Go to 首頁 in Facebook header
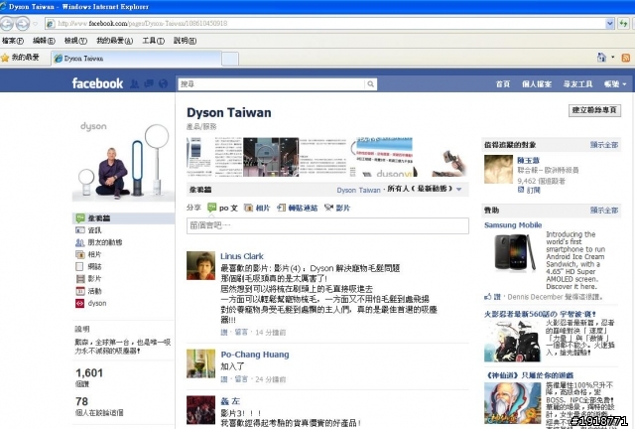635x429 pixels. (x=503, y=84)
